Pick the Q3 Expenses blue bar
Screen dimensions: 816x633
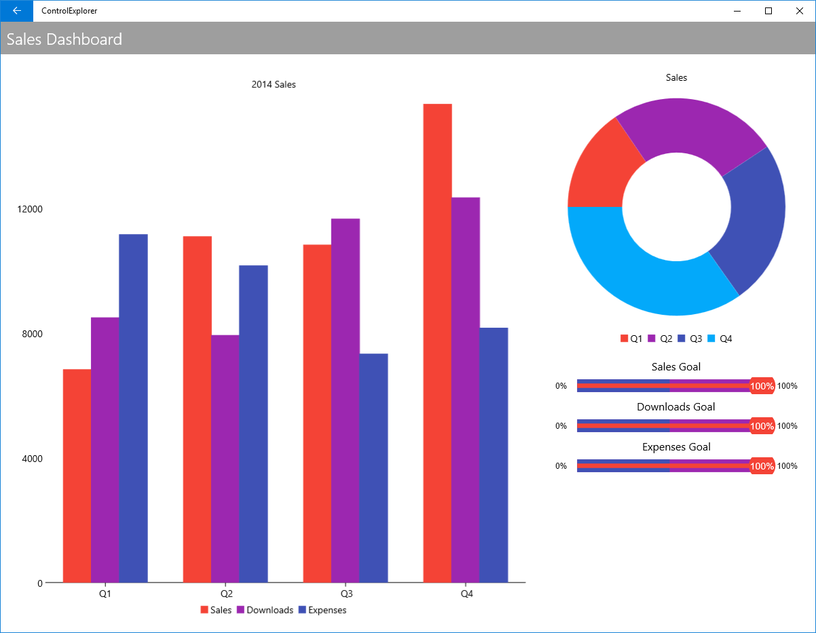pos(373,467)
